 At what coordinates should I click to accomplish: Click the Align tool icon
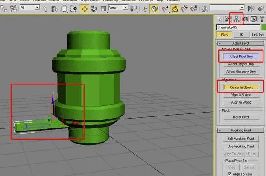pyautogui.click(x=261, y=9)
